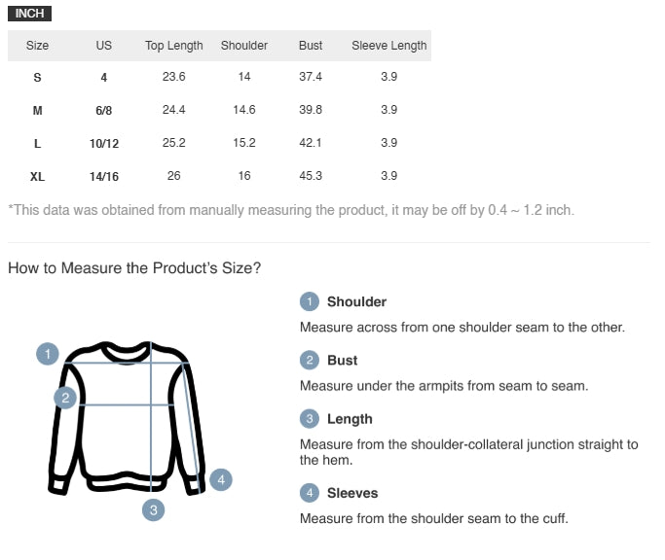Click the Top Length column header
The width and height of the screenshot is (665, 560).
pyautogui.click(x=174, y=46)
